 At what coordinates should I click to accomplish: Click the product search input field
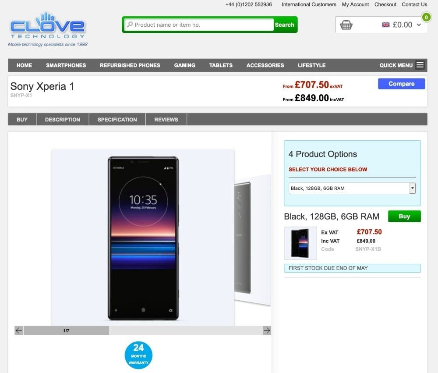[x=199, y=25]
